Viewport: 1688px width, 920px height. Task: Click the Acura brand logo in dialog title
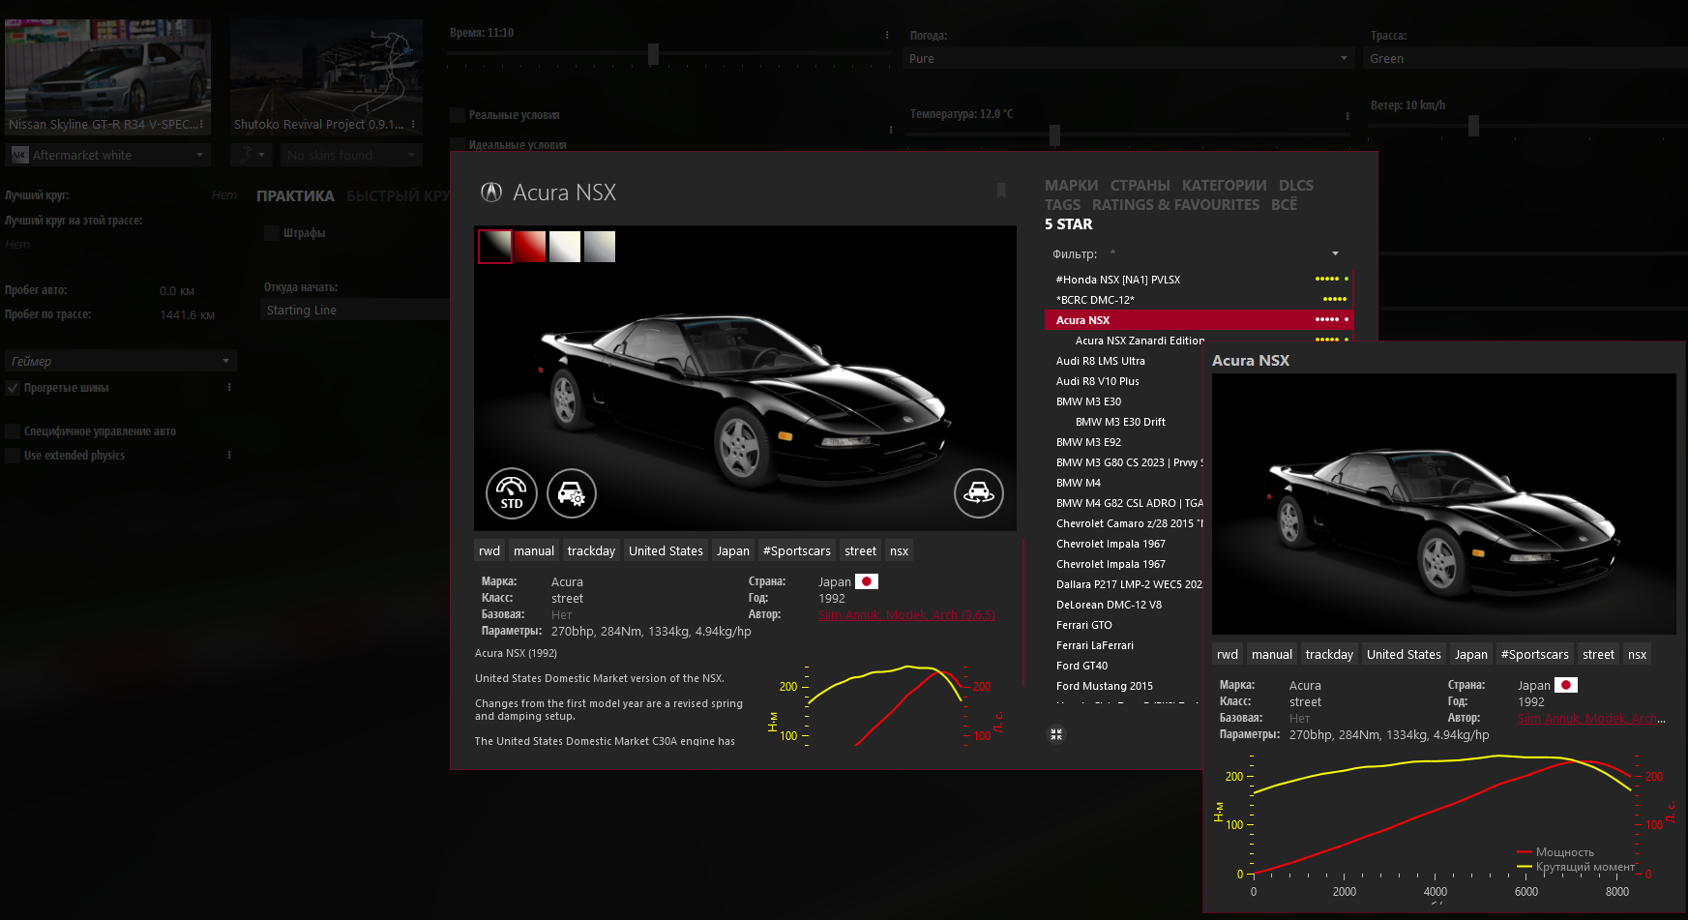tap(491, 193)
